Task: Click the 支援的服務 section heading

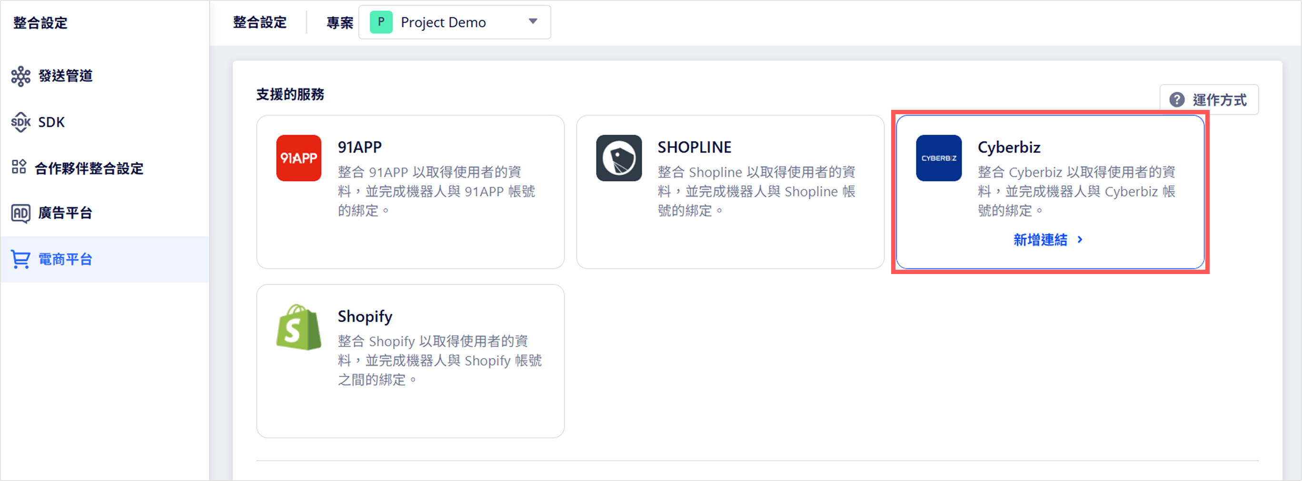Action: point(290,95)
